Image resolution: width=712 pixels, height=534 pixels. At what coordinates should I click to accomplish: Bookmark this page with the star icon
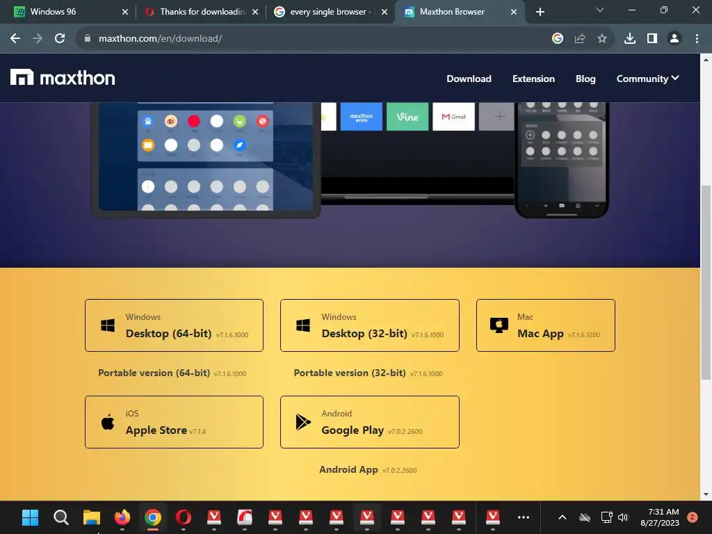(602, 39)
